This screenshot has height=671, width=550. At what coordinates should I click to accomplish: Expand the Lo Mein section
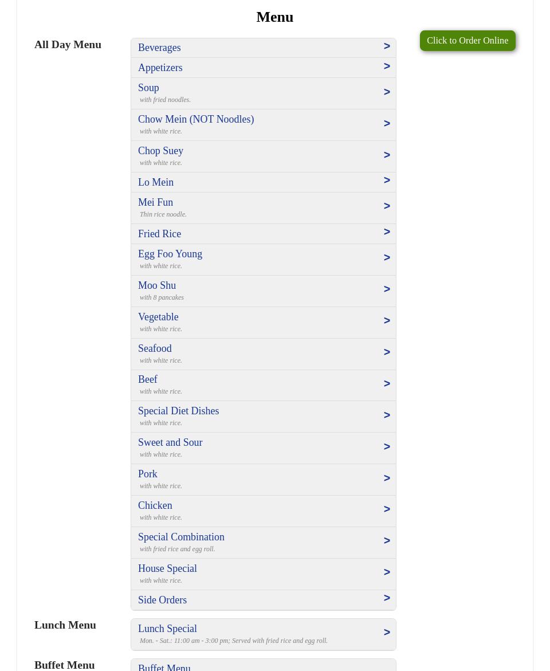[264, 182]
